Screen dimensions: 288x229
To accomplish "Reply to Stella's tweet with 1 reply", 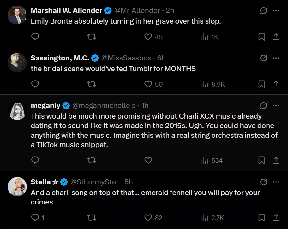I will click(x=35, y=217).
